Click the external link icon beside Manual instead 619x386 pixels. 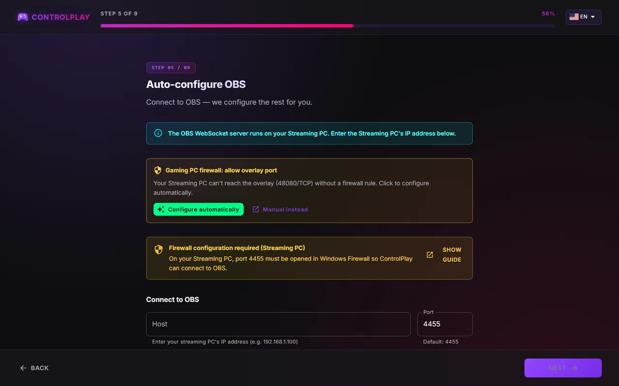click(x=256, y=209)
